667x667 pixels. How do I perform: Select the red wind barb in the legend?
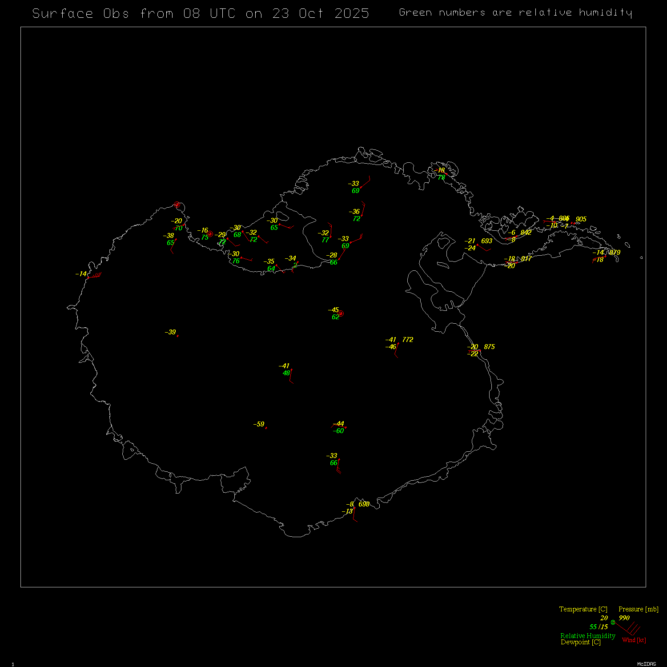(x=629, y=629)
